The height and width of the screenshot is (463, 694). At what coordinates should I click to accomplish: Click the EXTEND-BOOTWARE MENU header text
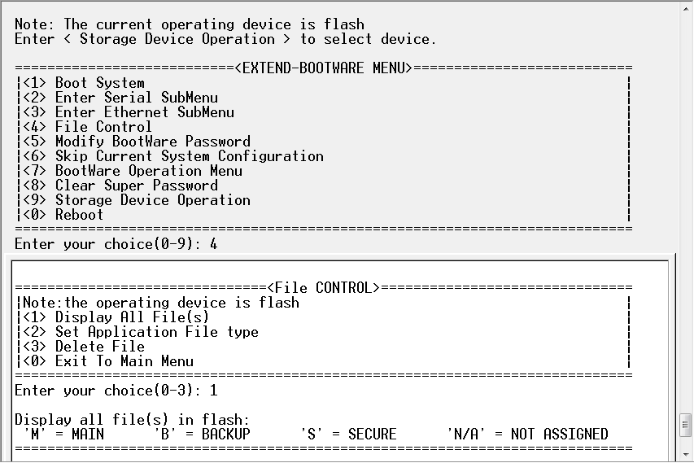(324, 68)
